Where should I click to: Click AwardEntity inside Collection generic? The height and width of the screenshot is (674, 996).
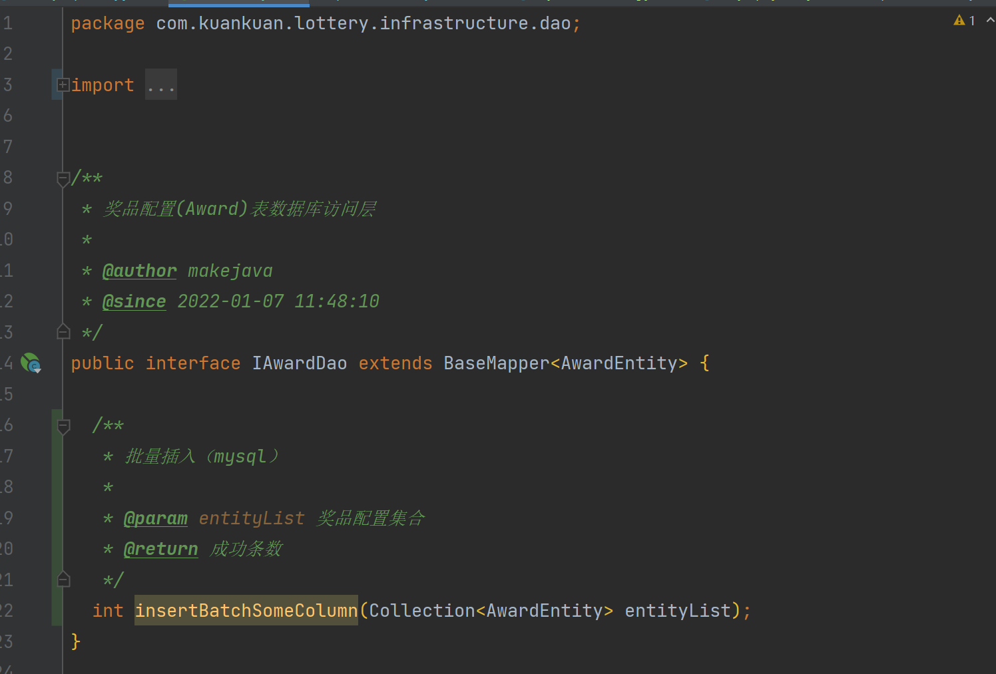(545, 610)
